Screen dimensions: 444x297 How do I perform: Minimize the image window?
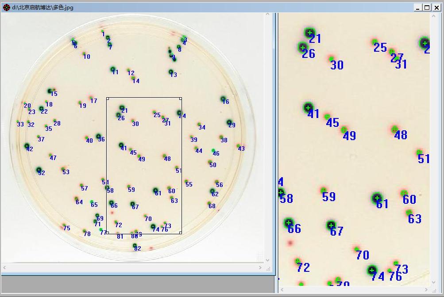[418, 8]
